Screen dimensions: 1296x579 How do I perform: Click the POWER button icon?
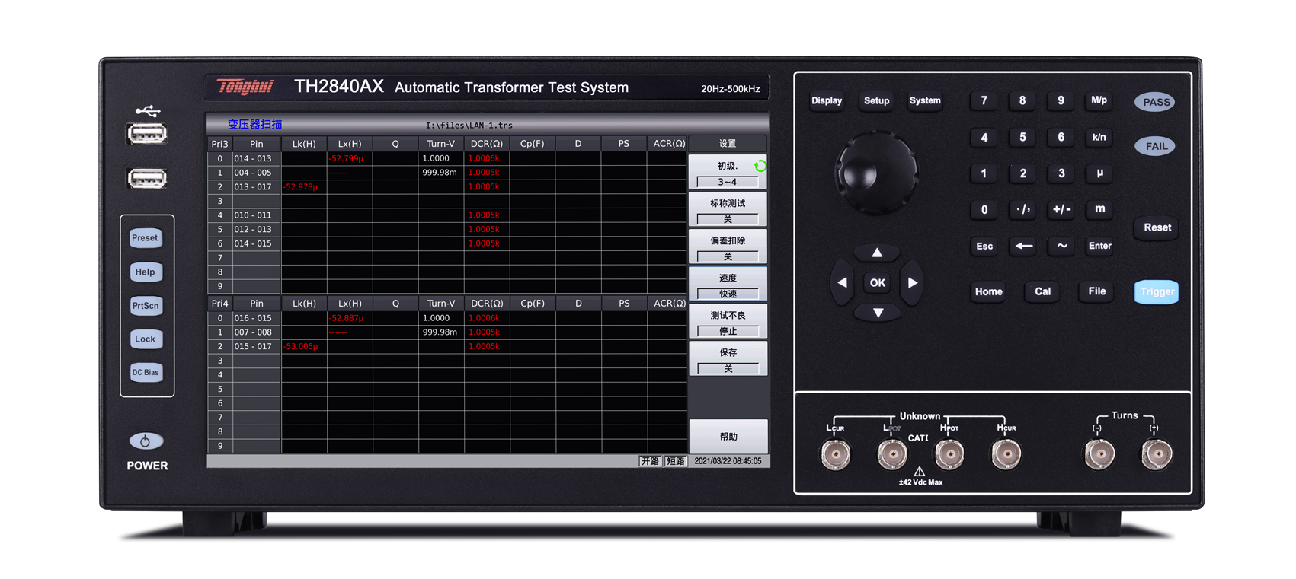point(146,441)
